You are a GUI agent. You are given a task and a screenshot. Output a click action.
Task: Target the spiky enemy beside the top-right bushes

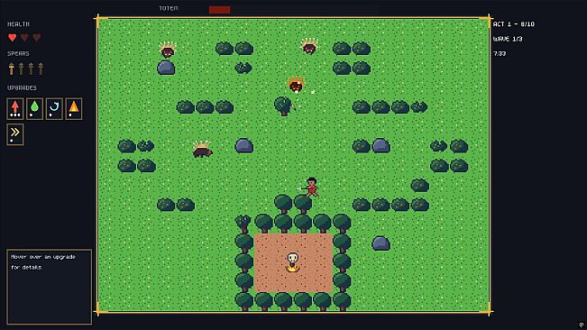point(309,46)
